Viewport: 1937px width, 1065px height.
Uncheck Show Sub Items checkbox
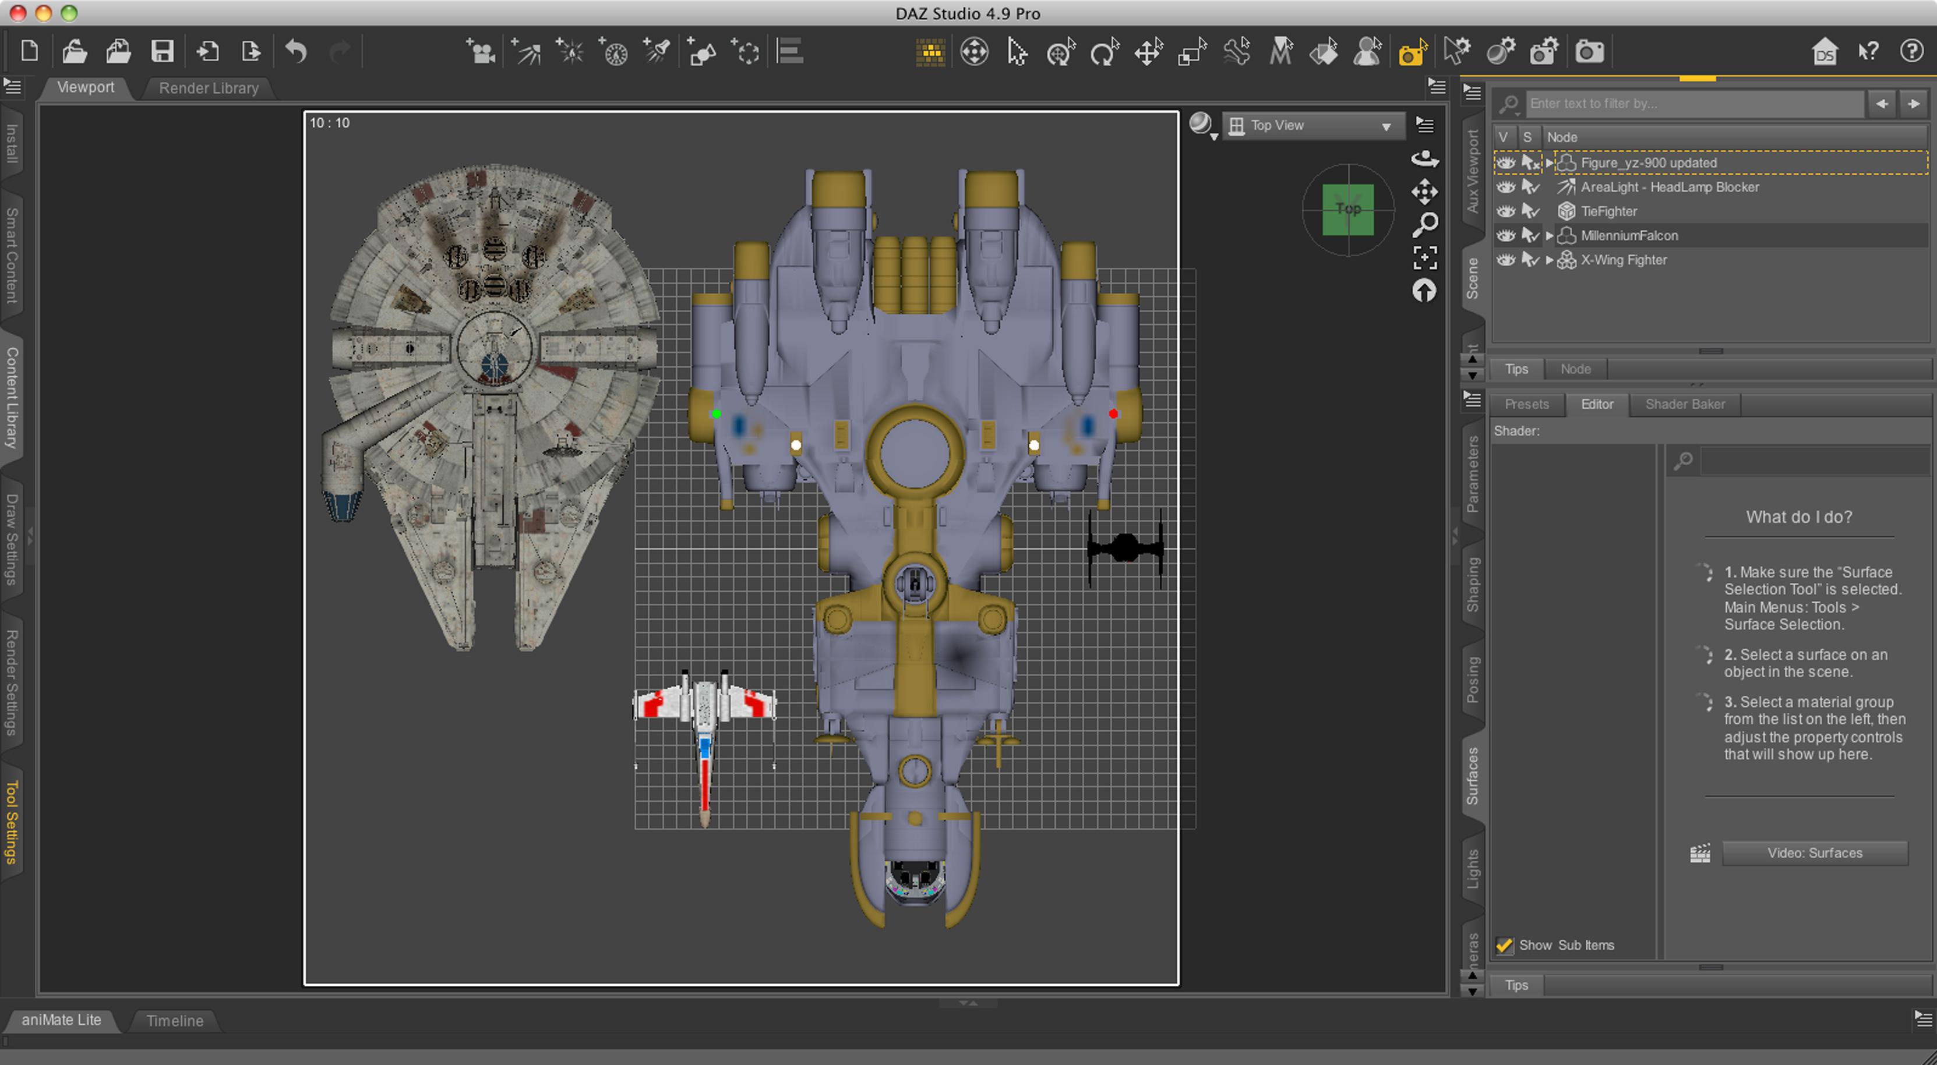coord(1504,946)
